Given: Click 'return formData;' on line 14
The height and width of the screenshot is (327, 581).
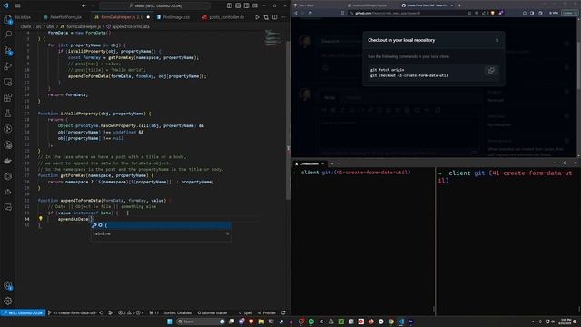Looking at the screenshot, I should tap(68, 94).
